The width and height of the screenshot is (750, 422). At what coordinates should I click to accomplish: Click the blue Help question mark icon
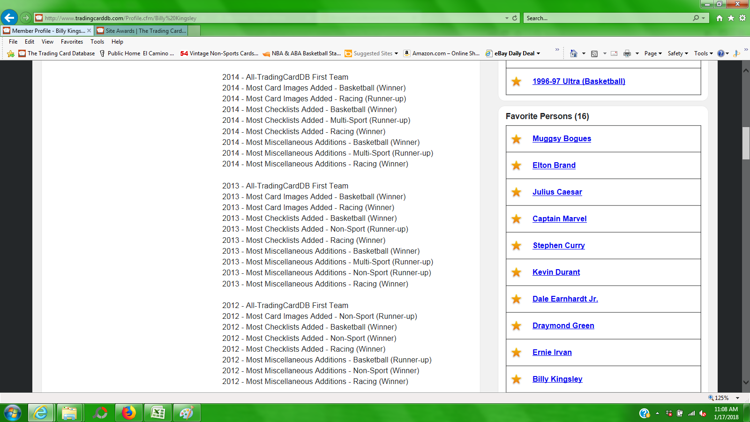point(721,53)
